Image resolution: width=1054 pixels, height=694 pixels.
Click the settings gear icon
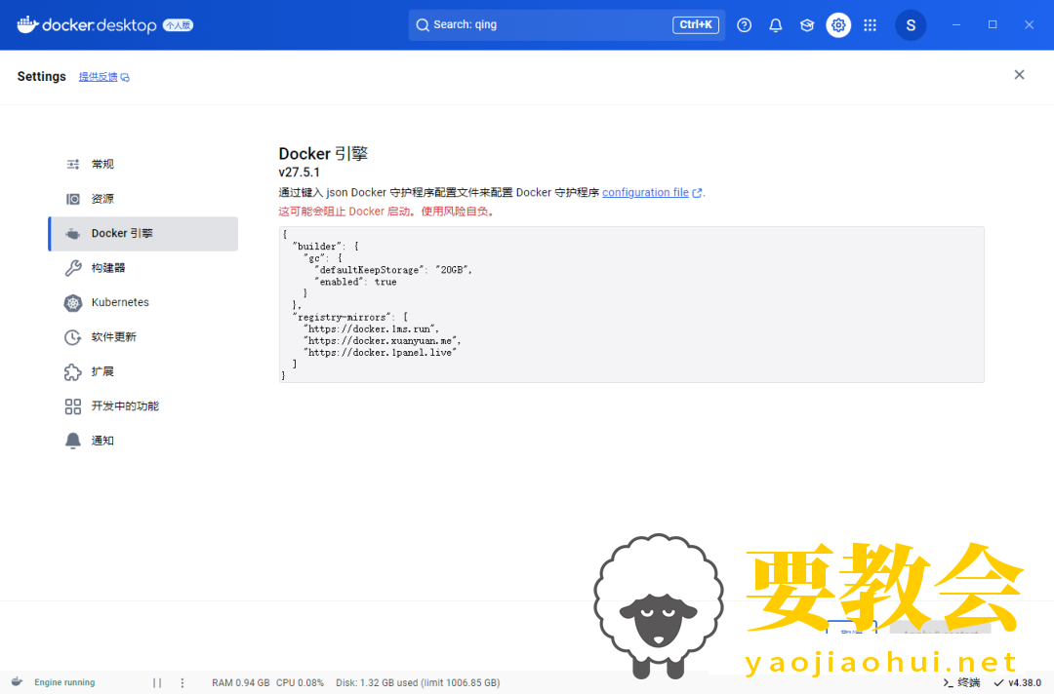coord(838,25)
